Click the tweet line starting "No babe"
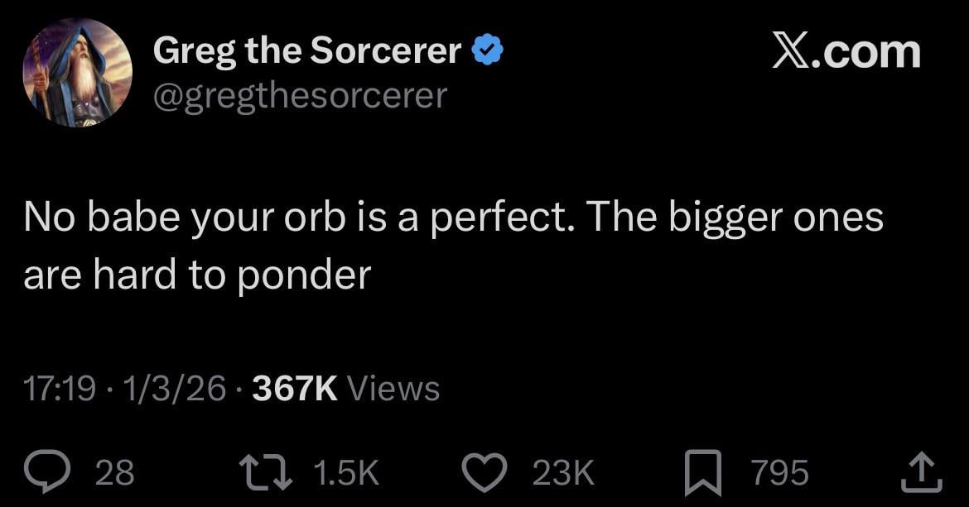The image size is (969, 507). coord(453,218)
